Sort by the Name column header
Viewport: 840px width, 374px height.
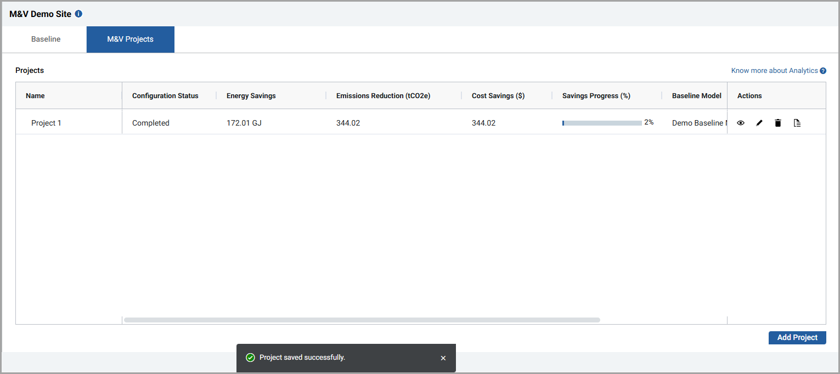pyautogui.click(x=35, y=96)
